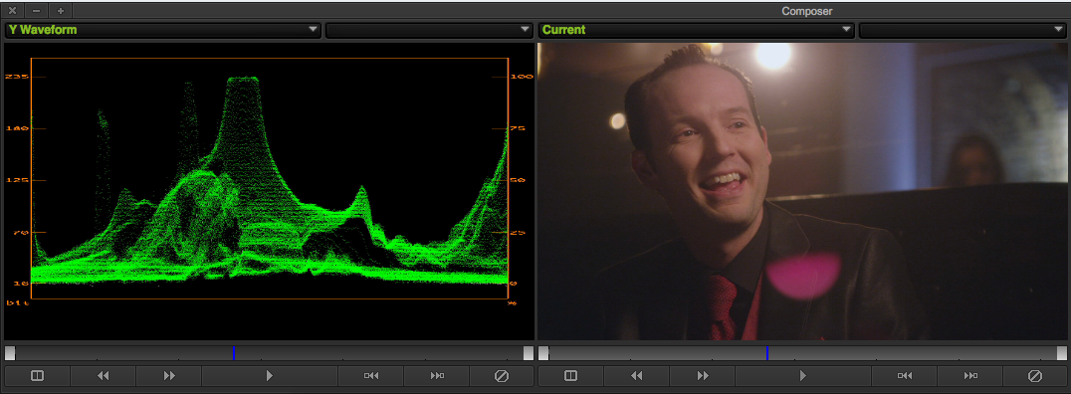Fast forward playback in the Current monitor
The height and width of the screenshot is (394, 1071).
tap(702, 375)
